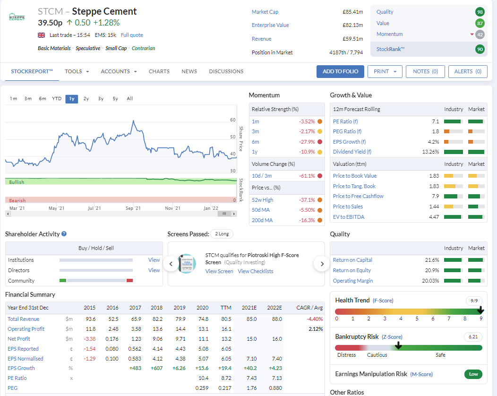The image size is (497, 396).
Task: Expand the Print dropdown button
Action: click(x=385, y=72)
